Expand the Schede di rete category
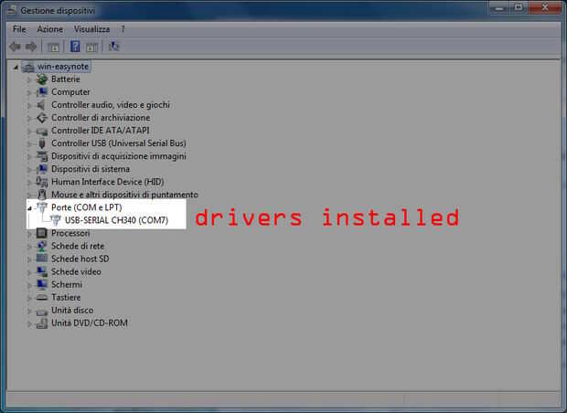The image size is (567, 413). click(29, 247)
